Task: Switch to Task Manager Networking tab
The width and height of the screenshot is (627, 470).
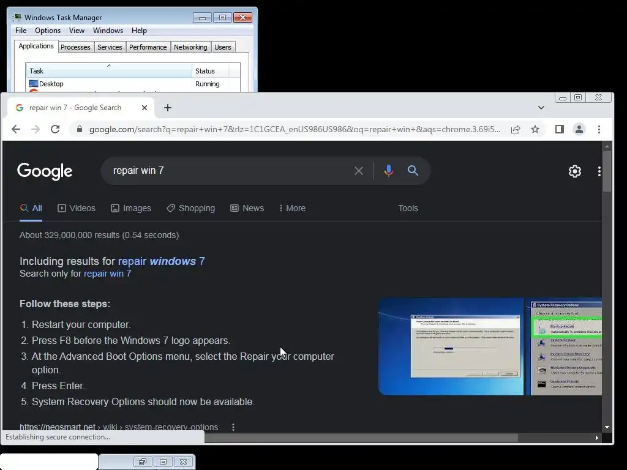Action: click(190, 47)
